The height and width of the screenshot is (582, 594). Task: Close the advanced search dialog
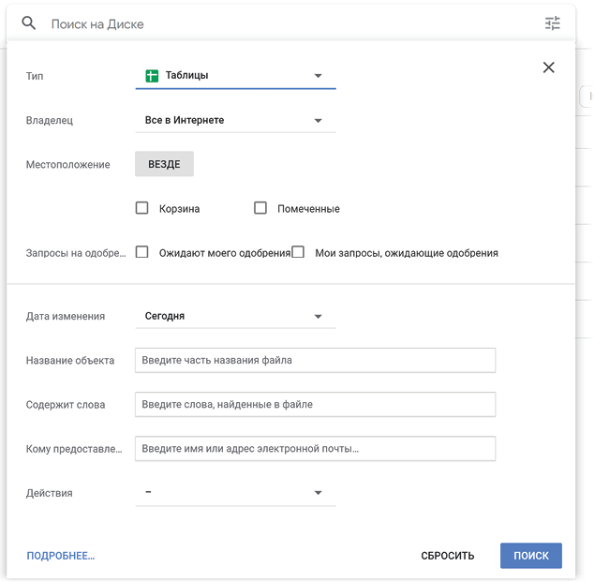[x=548, y=67]
